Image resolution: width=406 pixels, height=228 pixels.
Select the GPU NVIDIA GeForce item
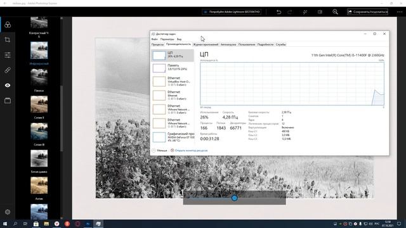[x=173, y=137]
